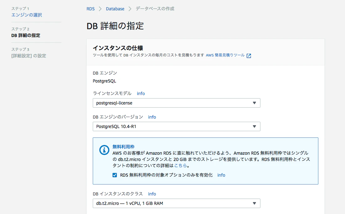The height and width of the screenshot is (214, 345).
Task: Toggle RDS 無料利用枠の対象オプションのみを有効化 checkbox
Action: point(115,175)
